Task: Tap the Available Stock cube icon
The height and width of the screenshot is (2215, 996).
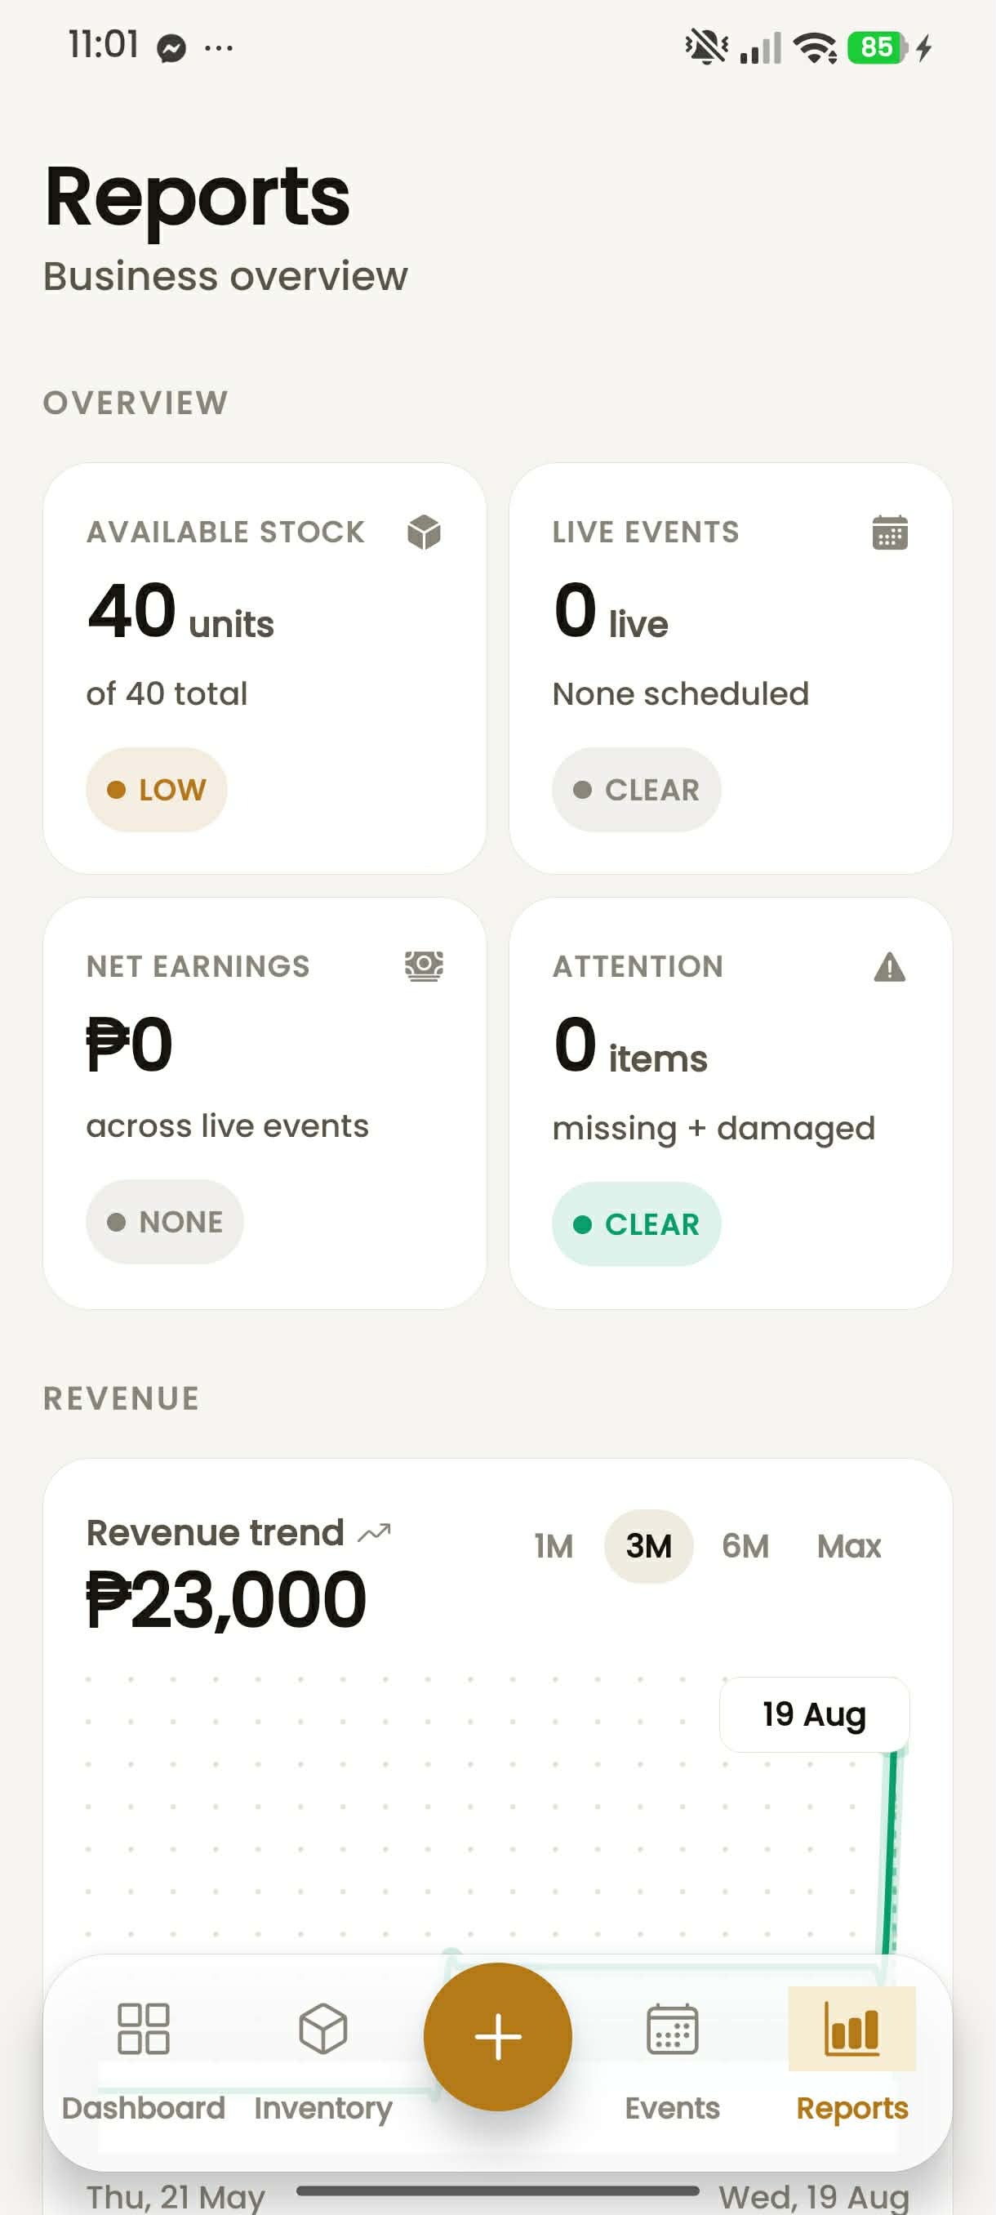Action: click(x=424, y=533)
